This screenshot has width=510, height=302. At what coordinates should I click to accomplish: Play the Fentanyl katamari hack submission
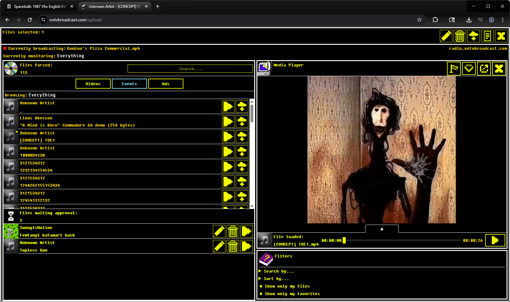coord(247,232)
